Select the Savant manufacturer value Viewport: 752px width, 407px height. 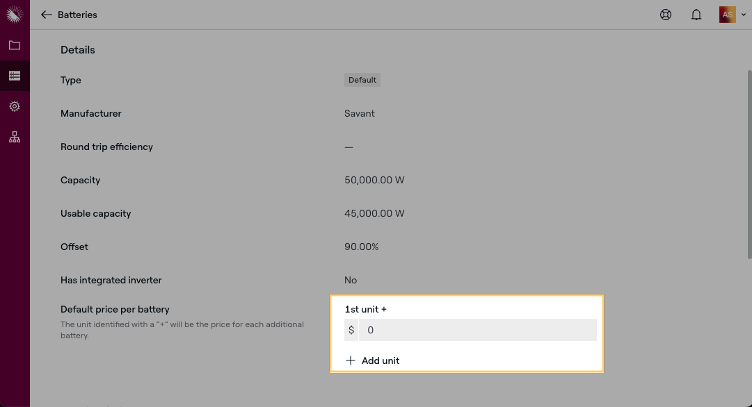(x=360, y=113)
